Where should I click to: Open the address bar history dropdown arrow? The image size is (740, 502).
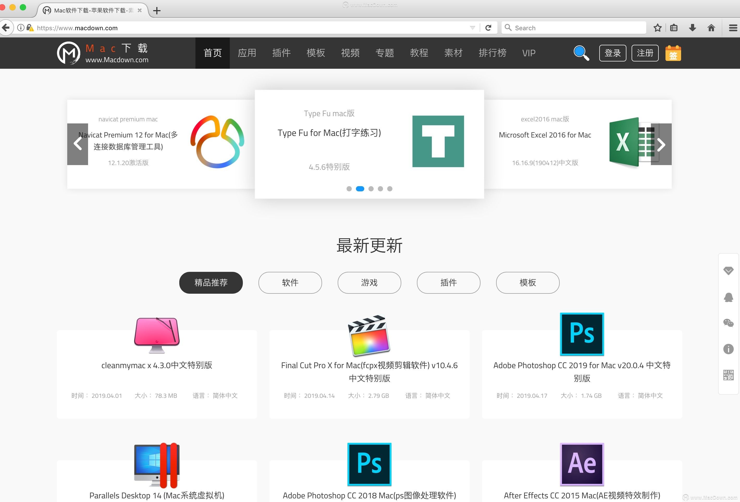(472, 28)
